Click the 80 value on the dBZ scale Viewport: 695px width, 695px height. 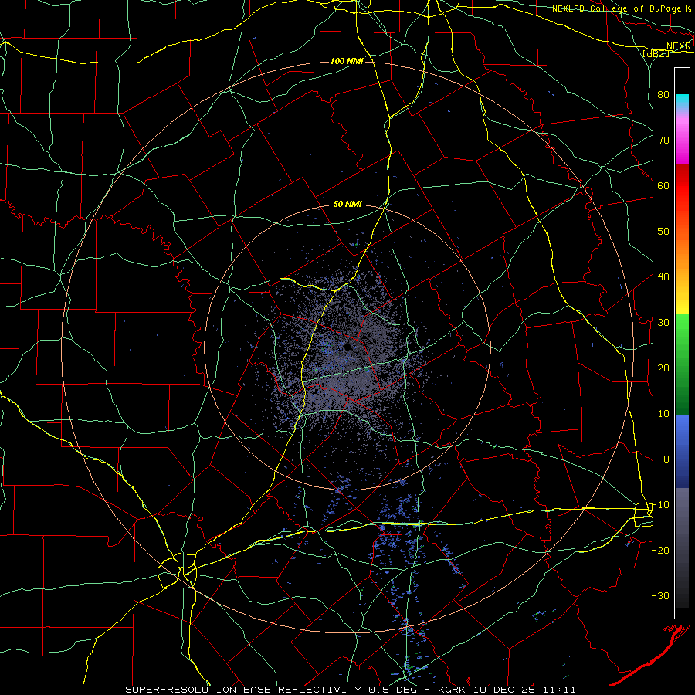[x=663, y=94]
